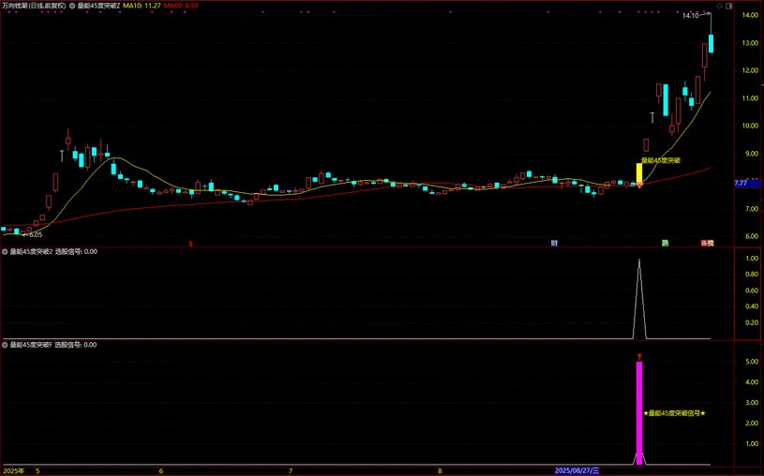Click the round icon beside 量能45度突破2
Viewport: 764px width, 476px height.
click(5, 251)
